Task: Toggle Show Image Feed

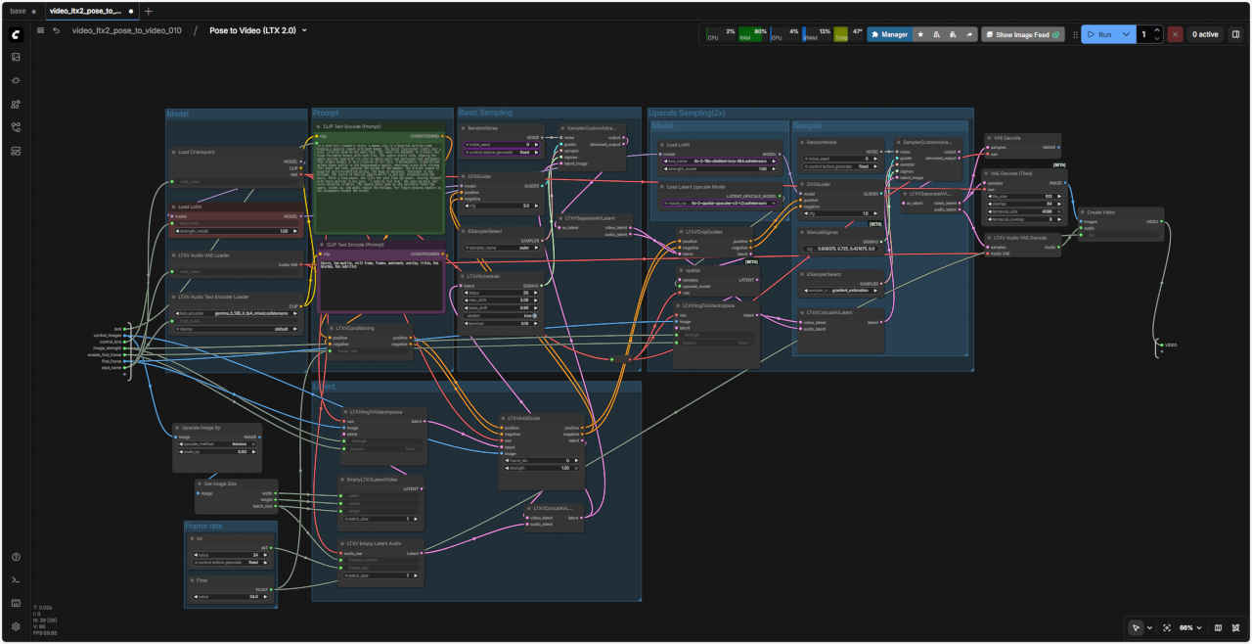Action: pyautogui.click(x=1022, y=34)
